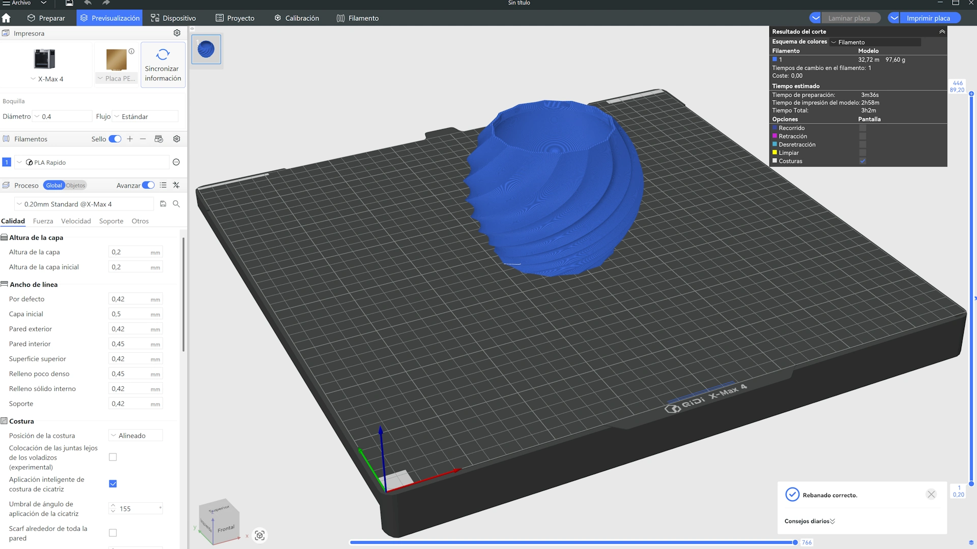
Task: Open the Posición de la costura dropdown
Action: click(135, 436)
